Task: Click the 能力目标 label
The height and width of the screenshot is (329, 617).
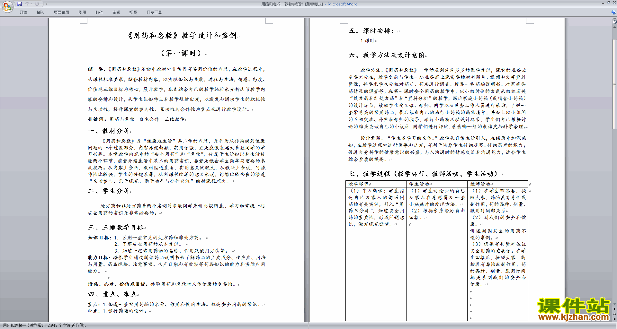Action: coord(99,258)
